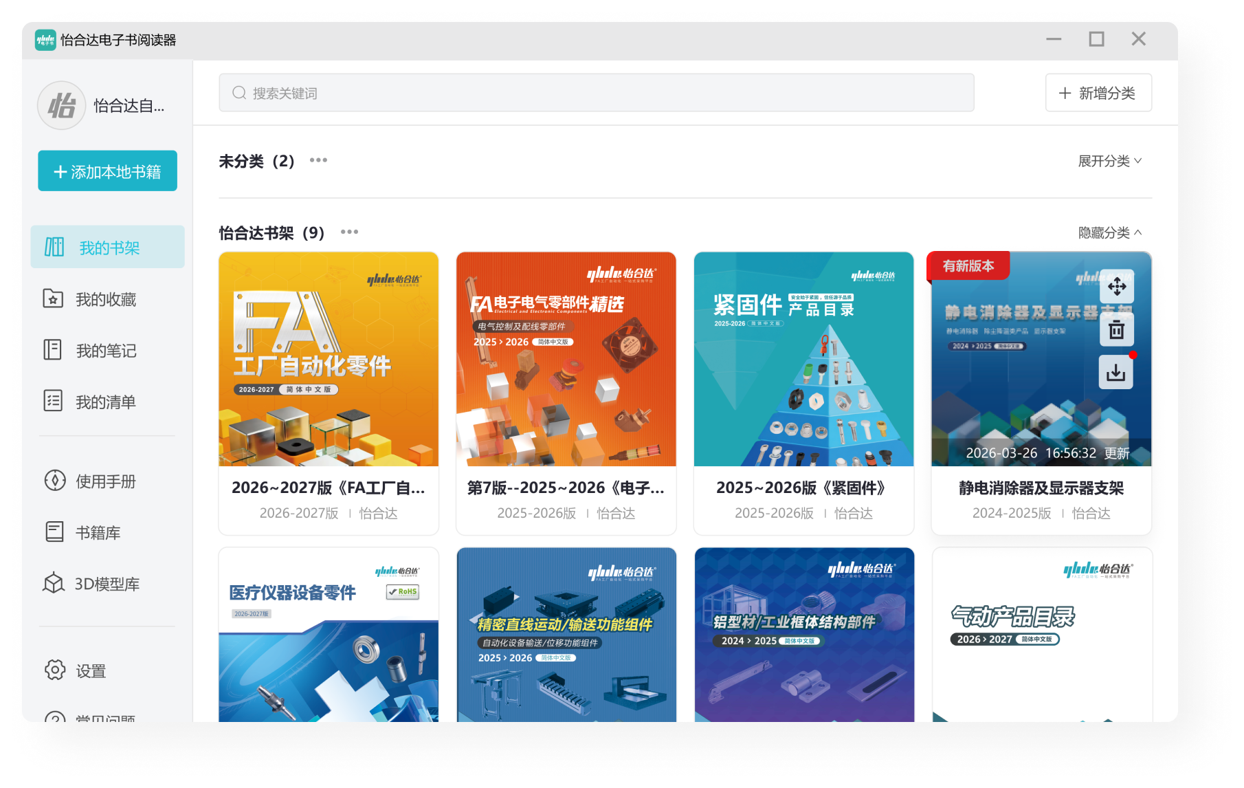Click the 2026-03-26 16:56:32 更新 timestamp
The image size is (1244, 788).
click(x=1047, y=452)
